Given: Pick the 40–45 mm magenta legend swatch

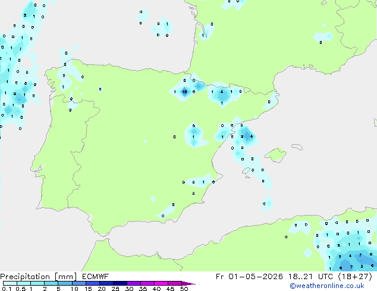Looking at the screenshot, I should (x=161, y=283).
